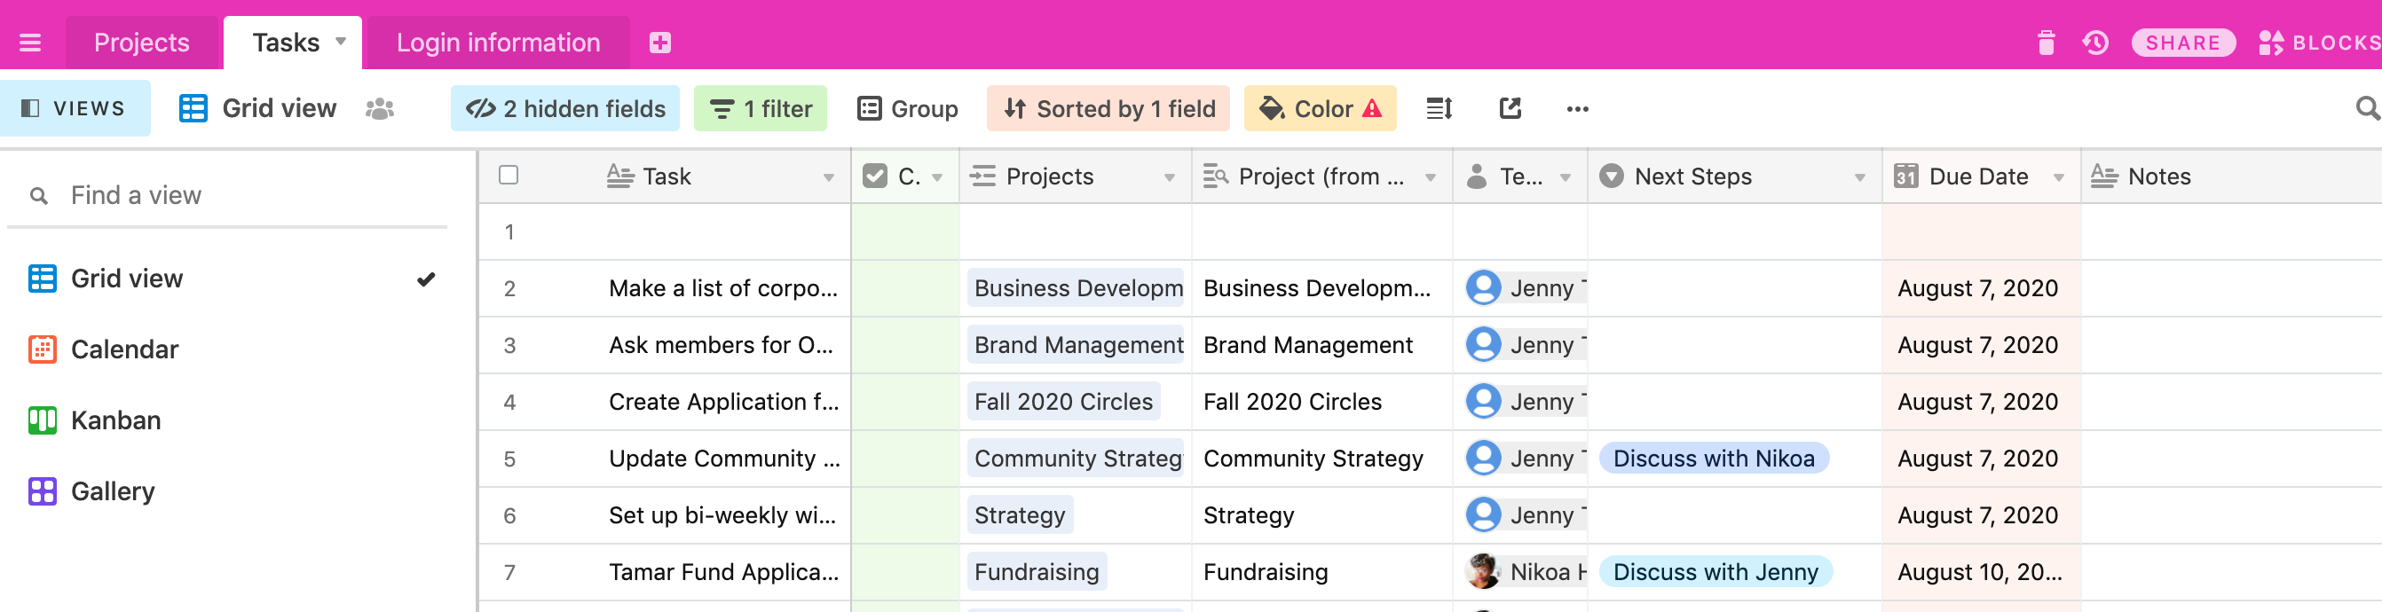Click 'Make a list of corpo...' task cell
Viewport: 2382px width, 612px height.
[723, 288]
